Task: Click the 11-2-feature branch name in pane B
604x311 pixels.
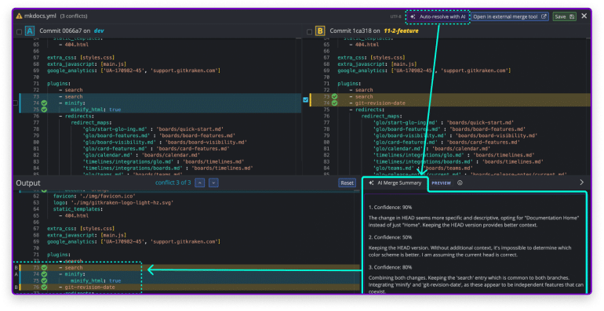Action: (401, 31)
